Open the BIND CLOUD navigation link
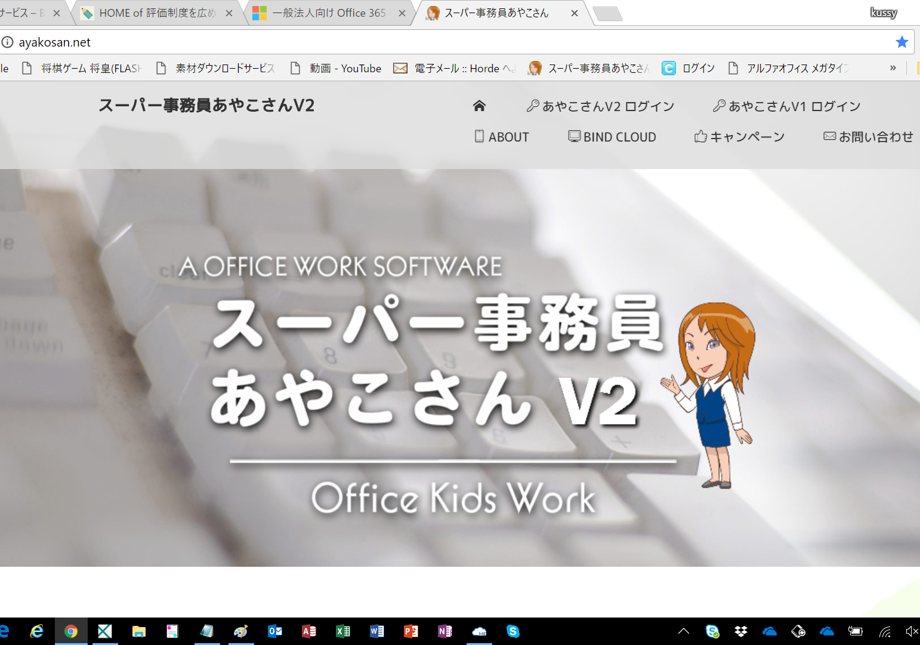The image size is (920, 645). point(612,137)
